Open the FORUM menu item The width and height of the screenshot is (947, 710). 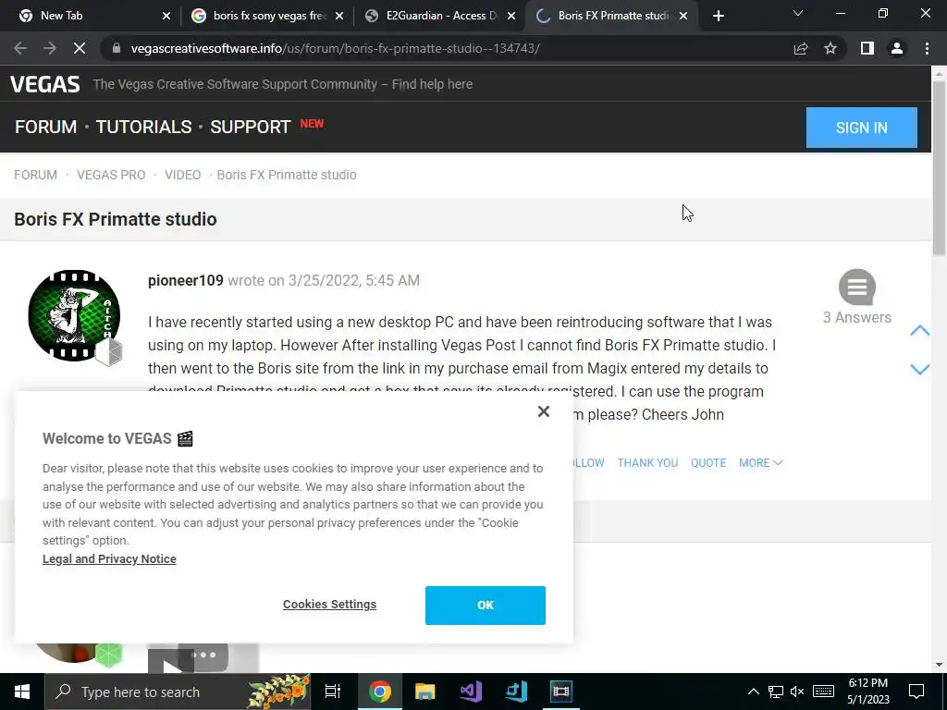[x=46, y=127]
